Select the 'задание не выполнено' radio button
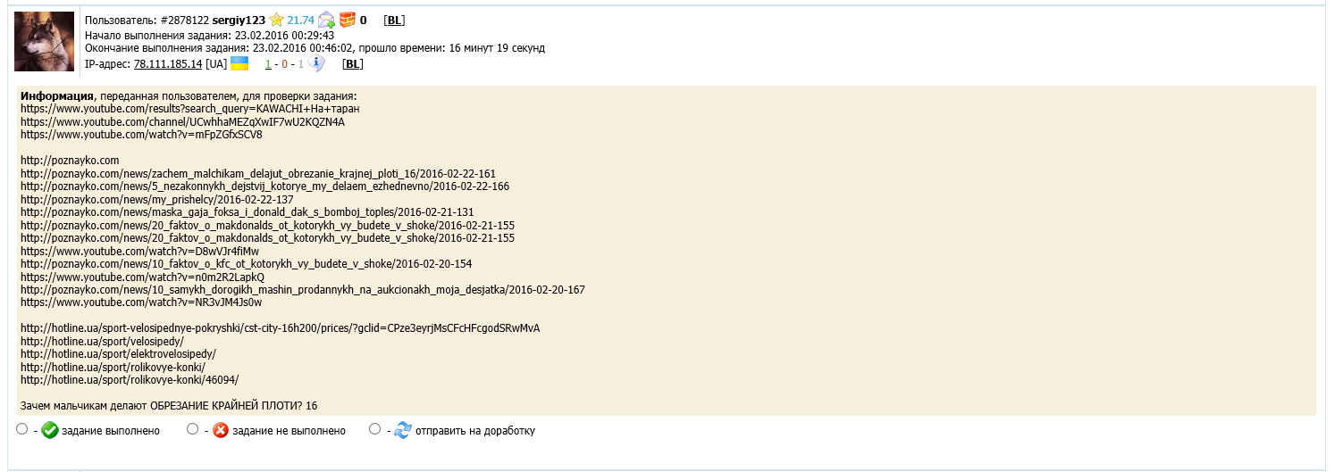Viewport: 1334px width, 472px height. coord(192,429)
